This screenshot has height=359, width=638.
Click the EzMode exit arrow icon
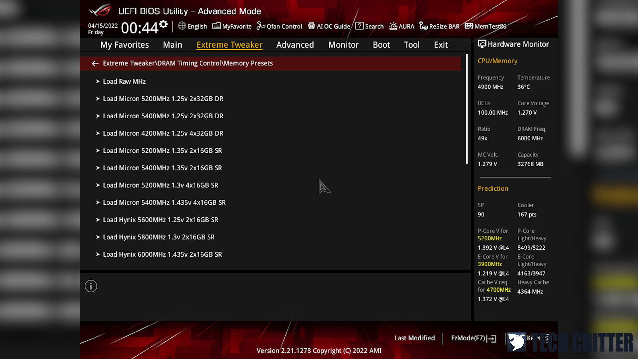point(492,339)
